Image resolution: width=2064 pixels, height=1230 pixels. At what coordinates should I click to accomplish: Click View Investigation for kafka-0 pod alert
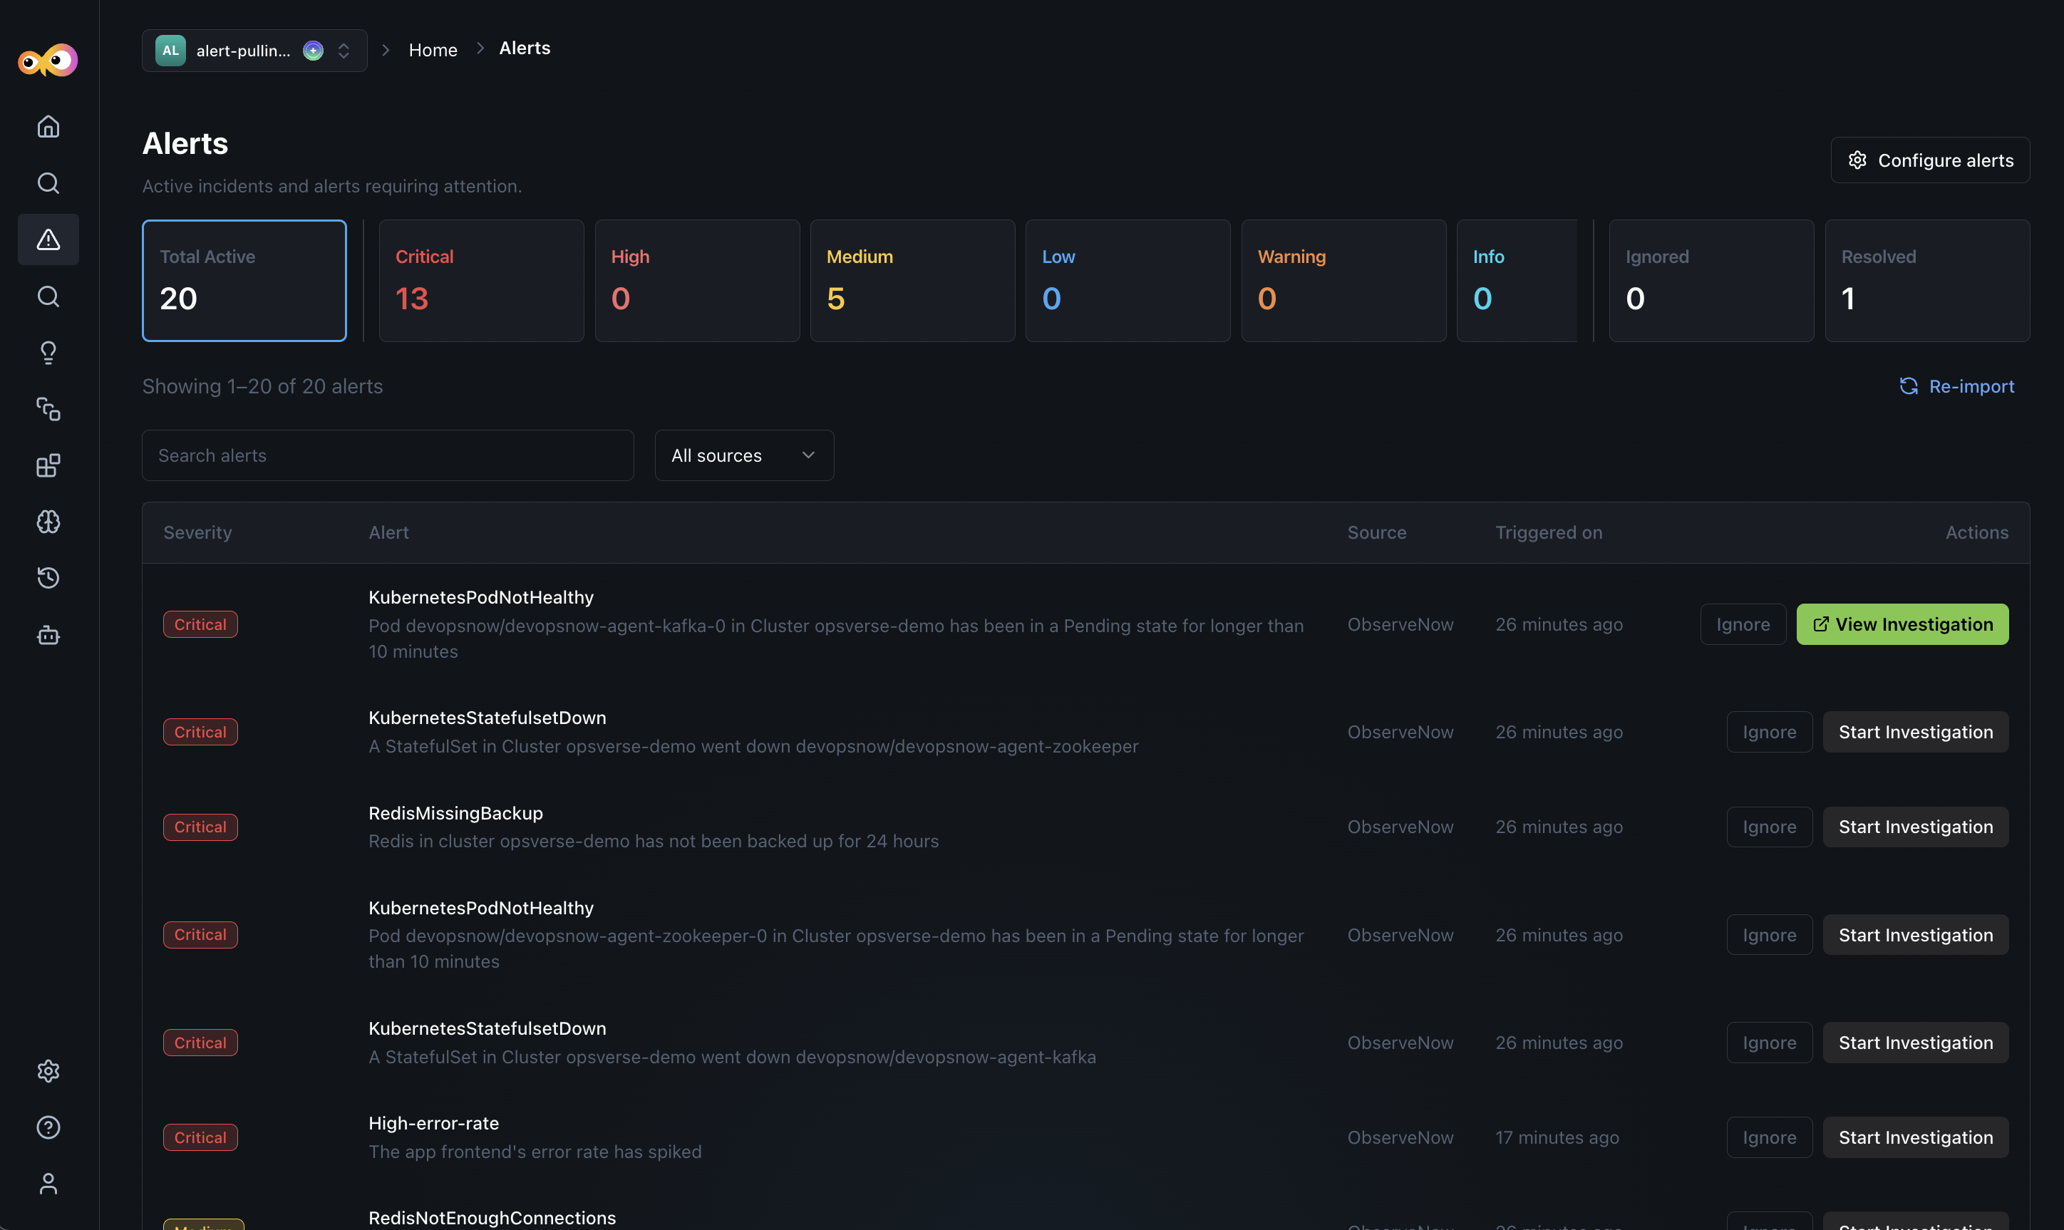pos(1902,624)
